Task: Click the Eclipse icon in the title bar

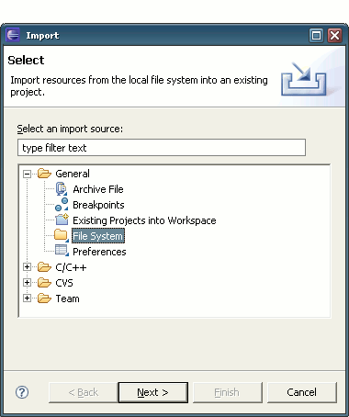Action: click(x=13, y=35)
